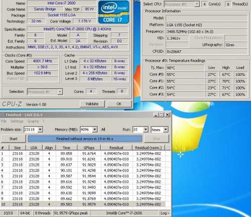Select result row 2 with time 89.910
The height and width of the screenshot is (217, 251).
pyautogui.click(x=83, y=159)
